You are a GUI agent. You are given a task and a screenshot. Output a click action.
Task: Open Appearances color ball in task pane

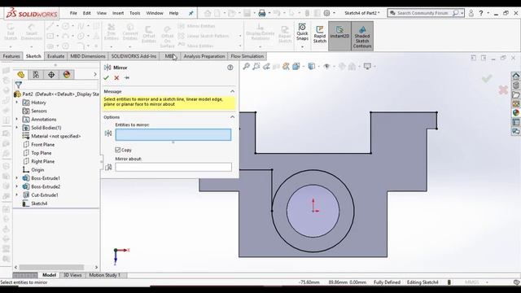tap(515, 113)
